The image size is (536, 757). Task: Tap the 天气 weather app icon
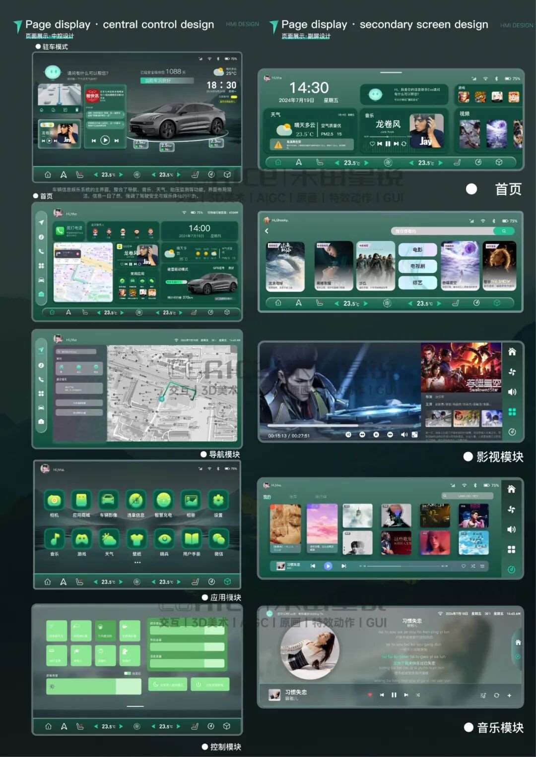[109, 539]
